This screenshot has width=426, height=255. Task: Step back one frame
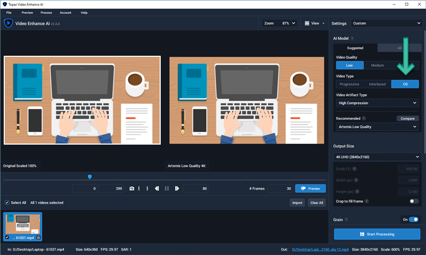pos(157,189)
